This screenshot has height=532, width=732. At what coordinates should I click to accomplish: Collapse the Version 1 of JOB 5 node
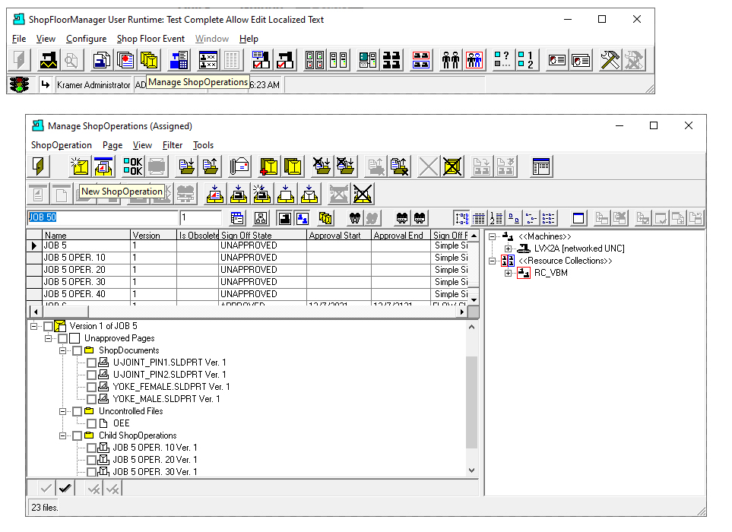33,326
